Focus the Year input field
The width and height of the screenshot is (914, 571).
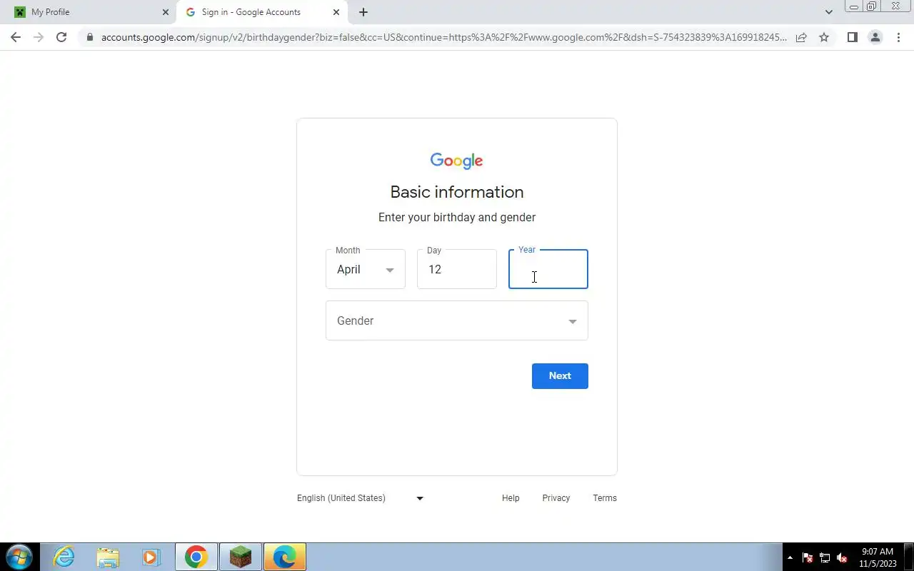548,269
